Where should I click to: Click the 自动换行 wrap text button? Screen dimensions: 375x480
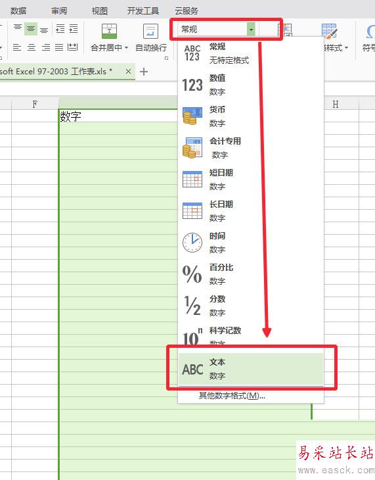click(151, 37)
